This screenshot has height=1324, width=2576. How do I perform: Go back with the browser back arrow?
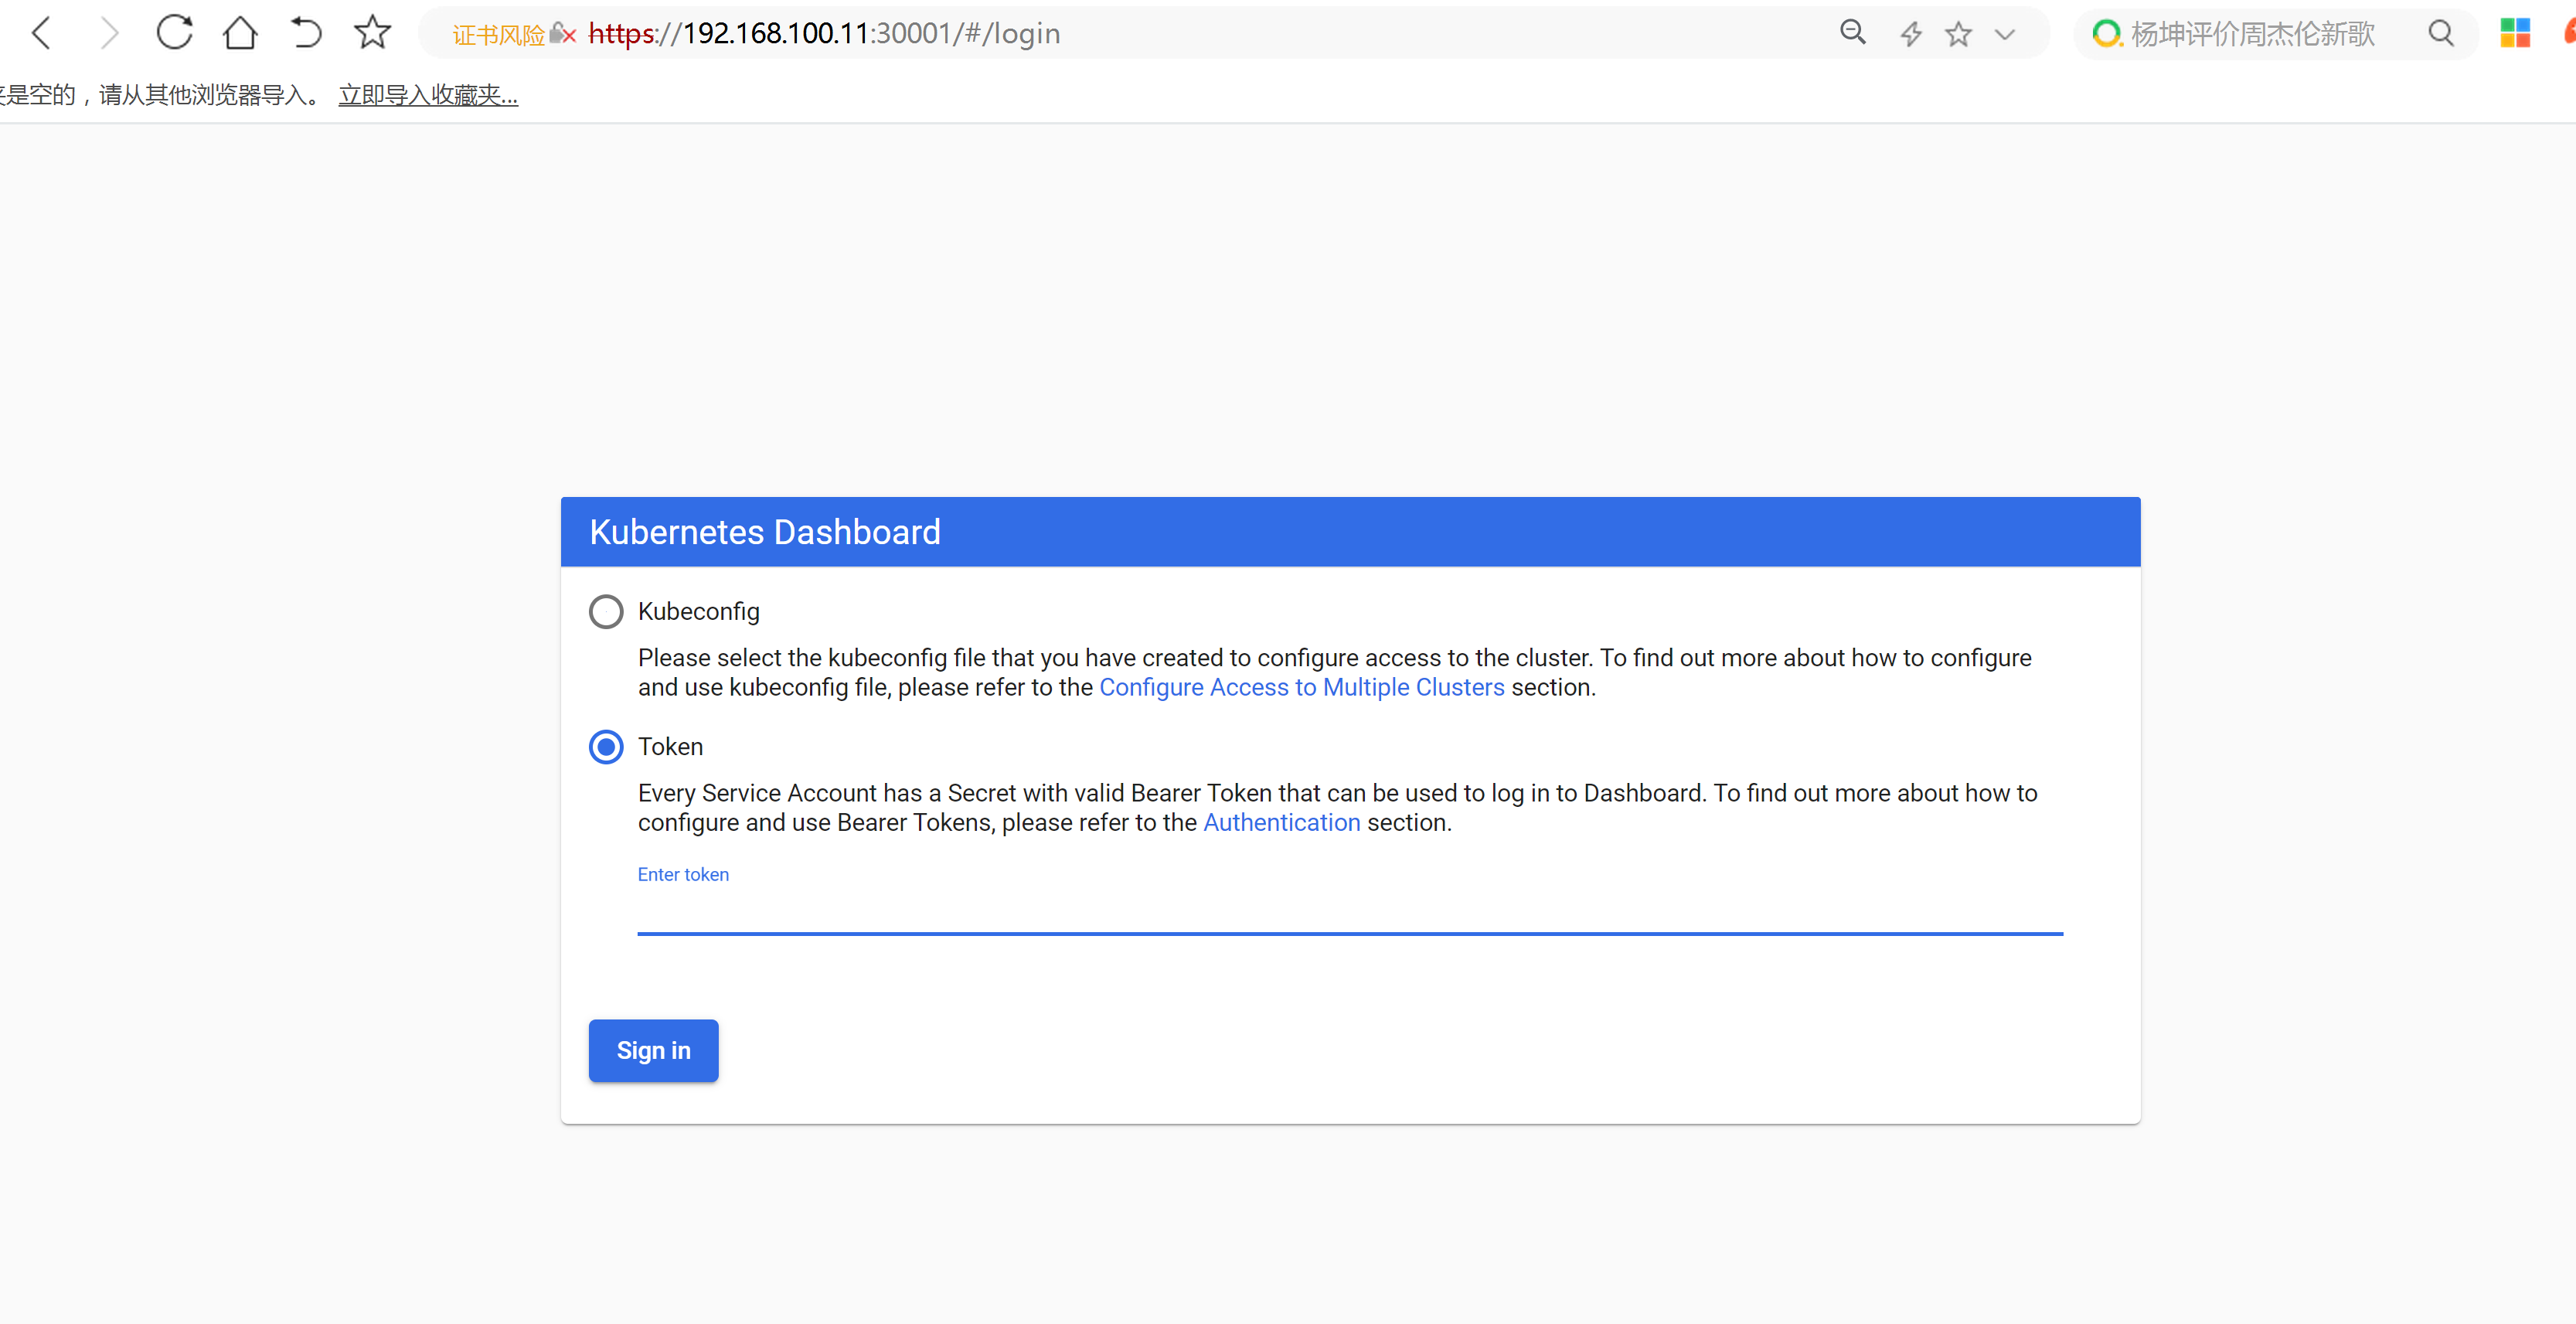pyautogui.click(x=41, y=33)
